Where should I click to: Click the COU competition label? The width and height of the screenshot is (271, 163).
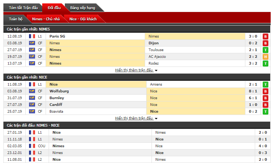[41, 146]
